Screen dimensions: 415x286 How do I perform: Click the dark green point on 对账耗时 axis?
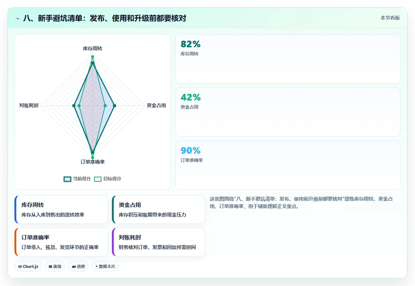click(74, 106)
